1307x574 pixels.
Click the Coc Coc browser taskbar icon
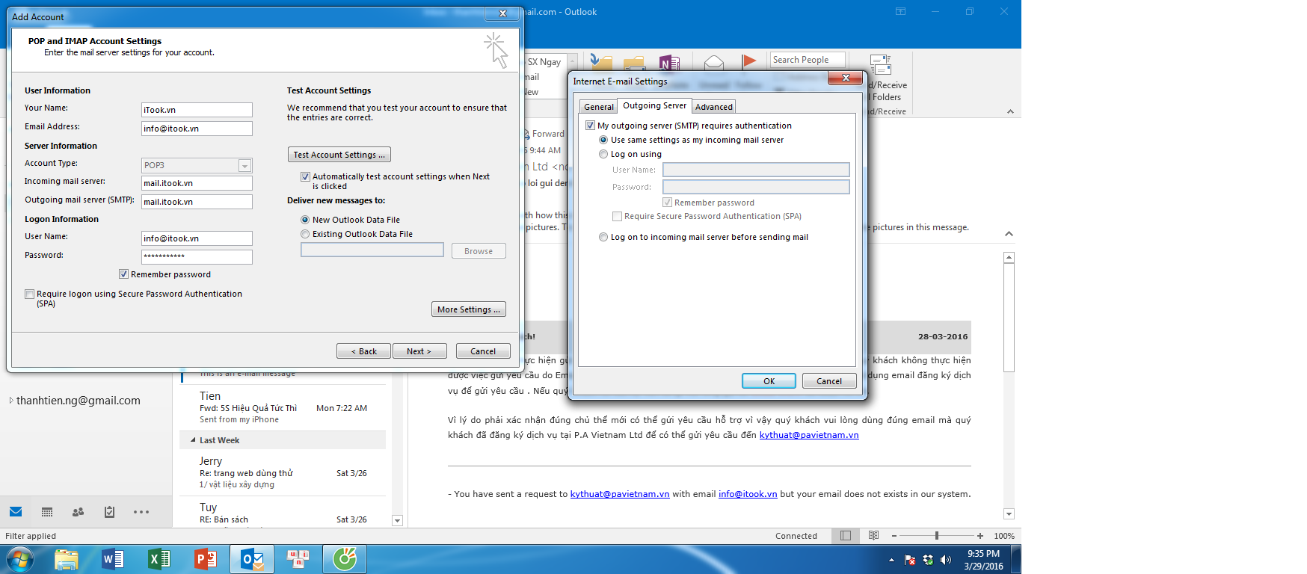pyautogui.click(x=345, y=559)
